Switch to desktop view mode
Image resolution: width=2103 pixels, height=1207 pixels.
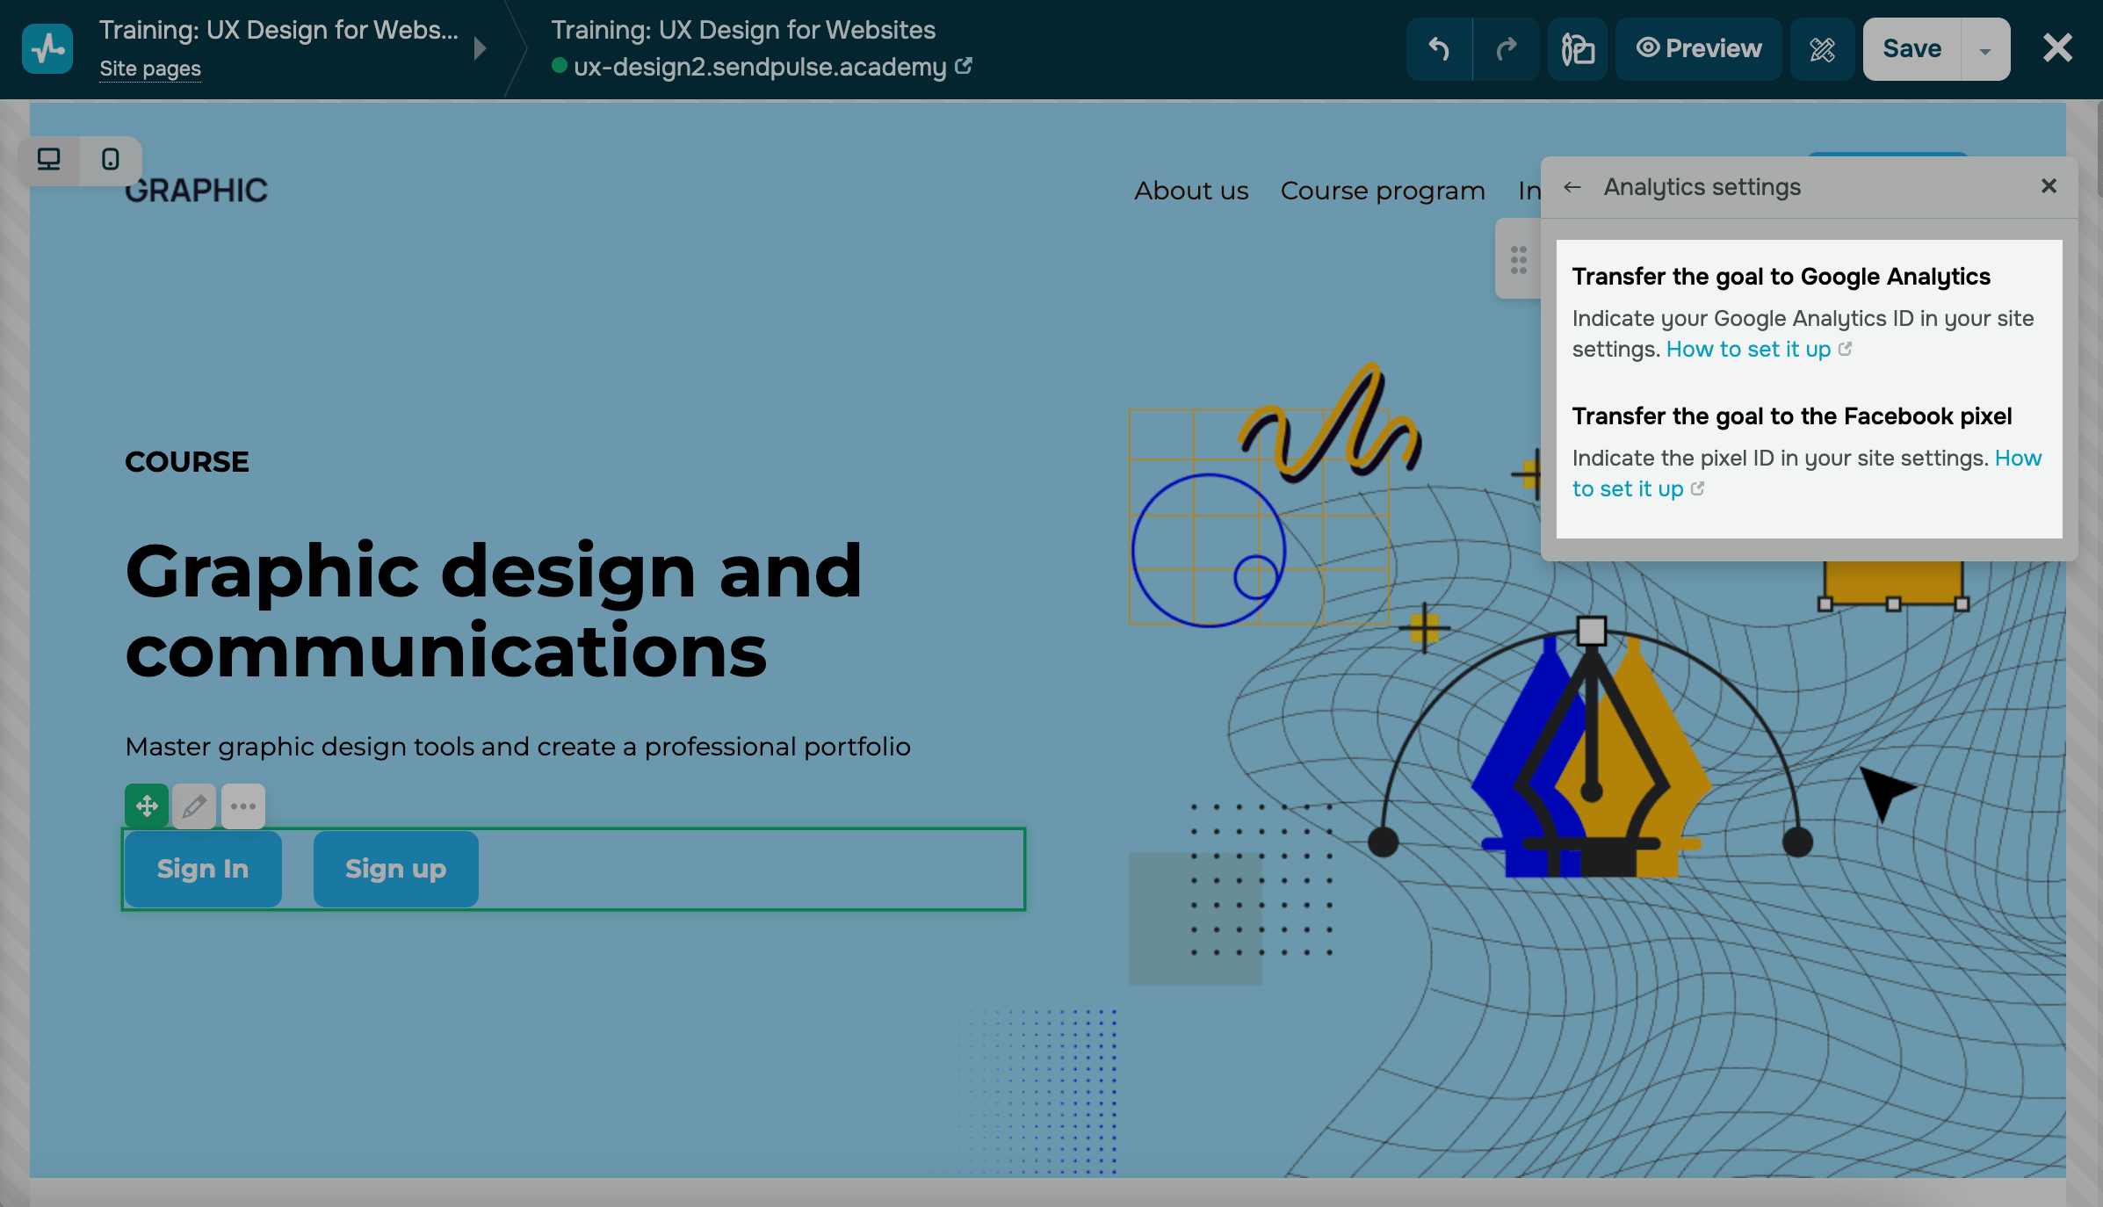coord(49,159)
